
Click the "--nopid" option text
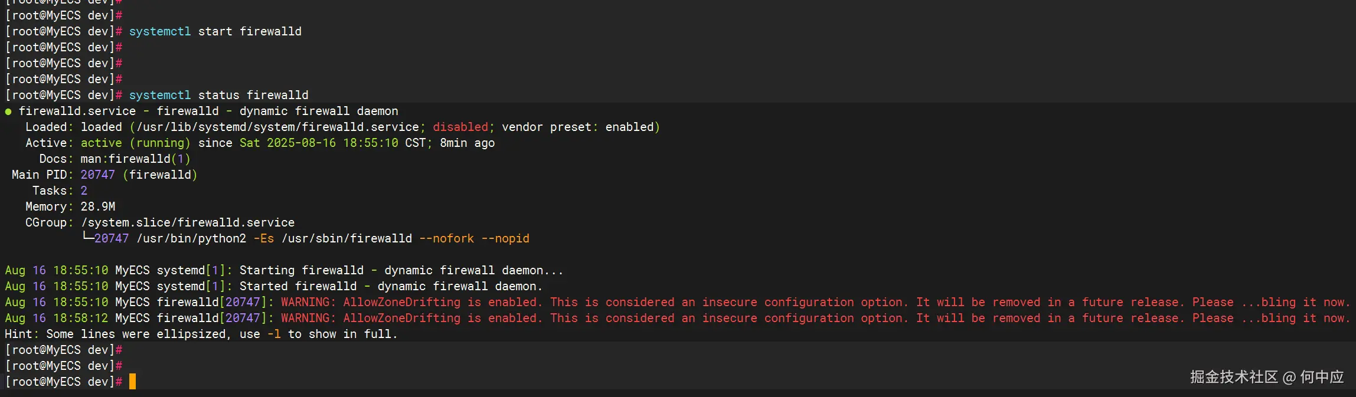pos(505,238)
